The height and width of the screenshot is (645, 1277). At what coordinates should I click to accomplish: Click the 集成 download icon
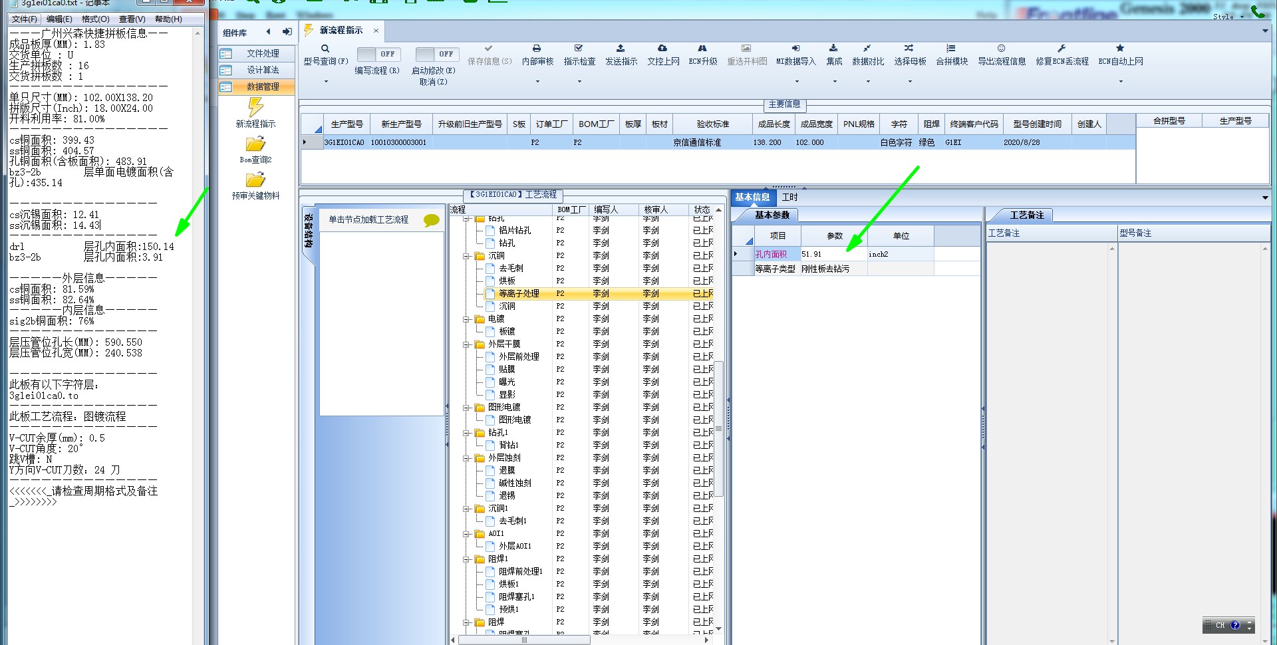[833, 49]
